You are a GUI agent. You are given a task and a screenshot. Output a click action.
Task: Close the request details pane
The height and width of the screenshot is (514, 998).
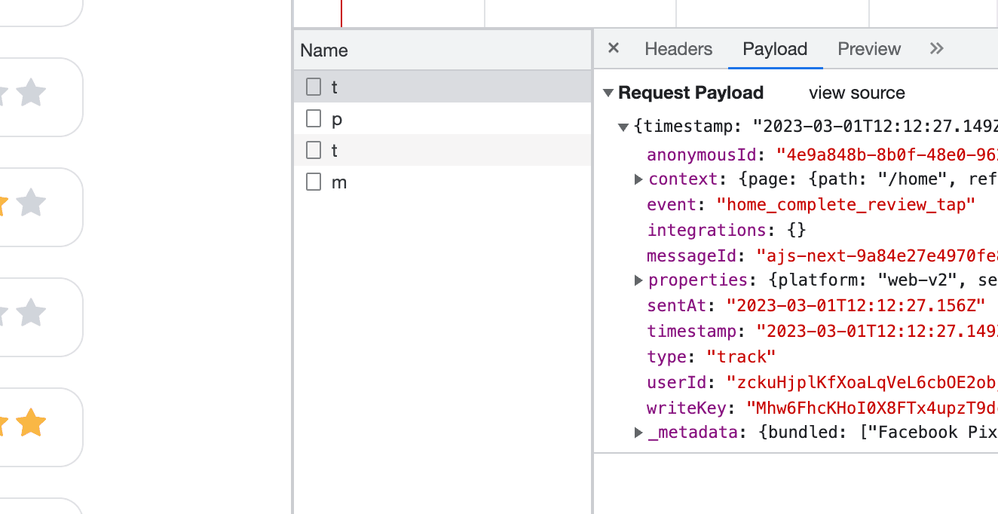click(614, 48)
